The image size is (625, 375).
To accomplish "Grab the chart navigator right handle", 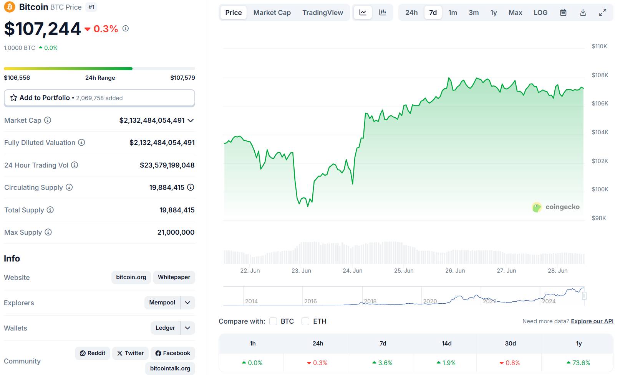I will 584,296.
